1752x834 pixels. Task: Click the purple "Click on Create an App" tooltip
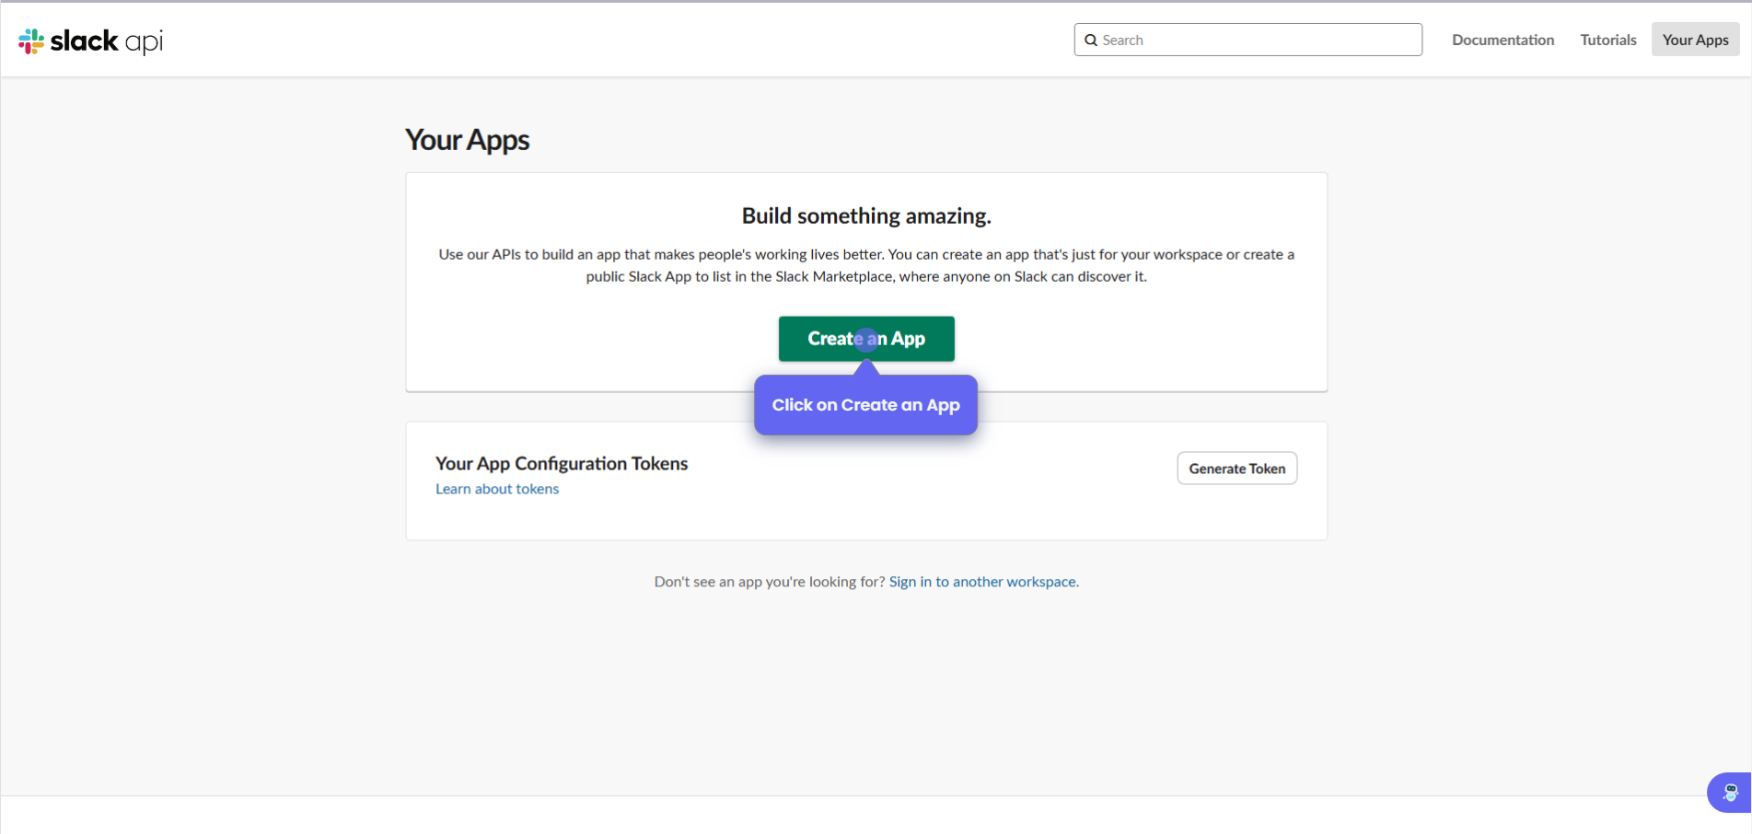[865, 406]
